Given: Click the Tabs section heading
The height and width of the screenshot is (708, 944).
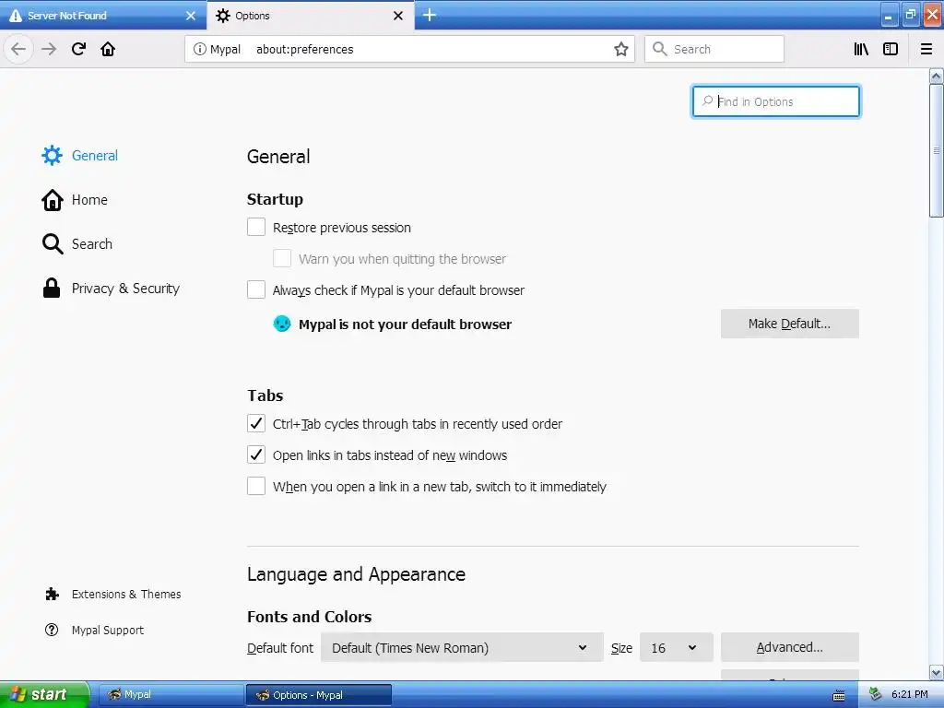Looking at the screenshot, I should point(265,395).
